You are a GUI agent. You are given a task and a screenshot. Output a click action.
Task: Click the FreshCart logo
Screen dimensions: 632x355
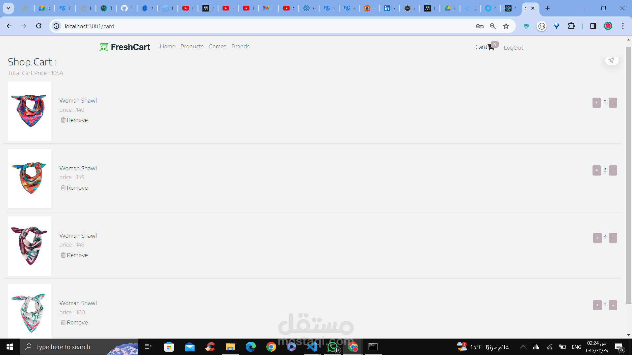point(125,47)
